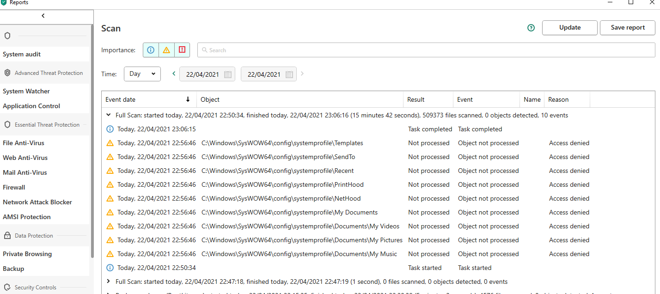This screenshot has width=660, height=294.
Task: Open System audit report
Action: point(22,54)
